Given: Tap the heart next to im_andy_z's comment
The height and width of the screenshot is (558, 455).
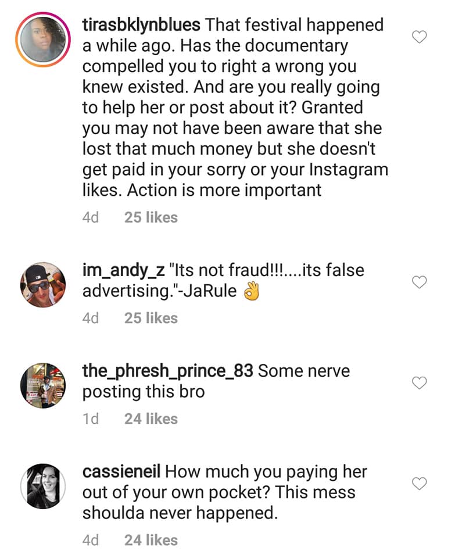Looking at the screenshot, I should [x=419, y=282].
